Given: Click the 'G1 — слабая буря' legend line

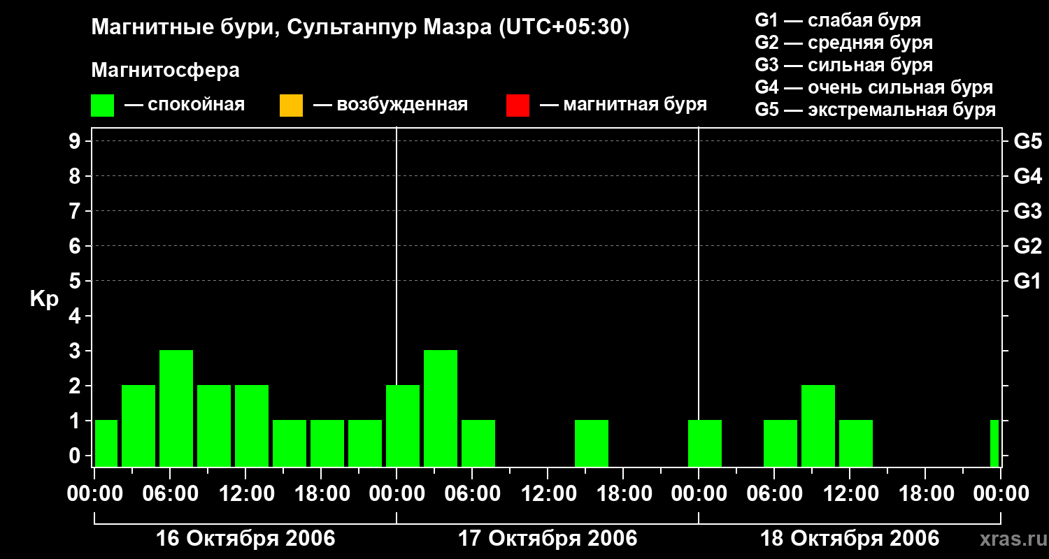Looking at the screenshot, I should pos(838,20).
